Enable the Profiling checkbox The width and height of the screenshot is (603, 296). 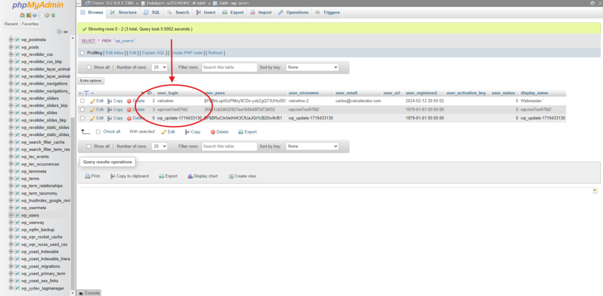(82, 53)
